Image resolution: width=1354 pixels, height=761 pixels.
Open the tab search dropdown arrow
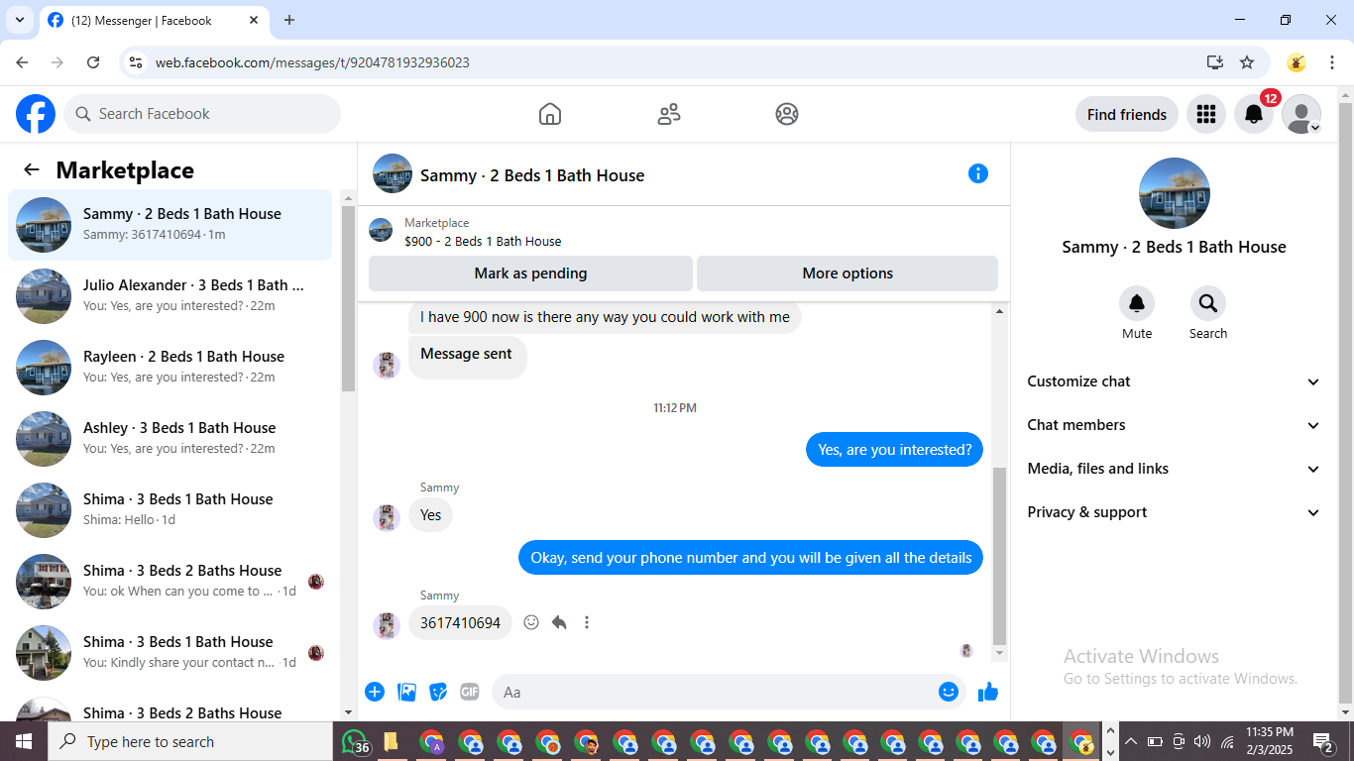[x=20, y=20]
